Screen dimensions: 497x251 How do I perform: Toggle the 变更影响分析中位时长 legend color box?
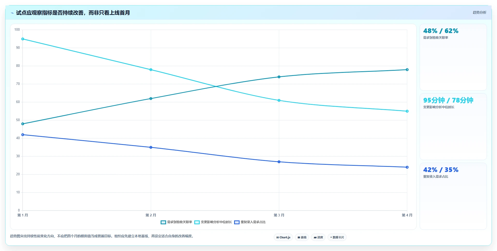point(197,222)
